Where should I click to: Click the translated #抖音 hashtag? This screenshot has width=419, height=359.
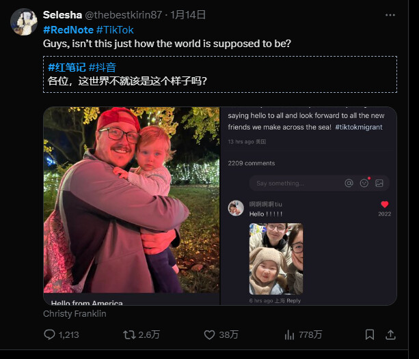click(x=103, y=67)
